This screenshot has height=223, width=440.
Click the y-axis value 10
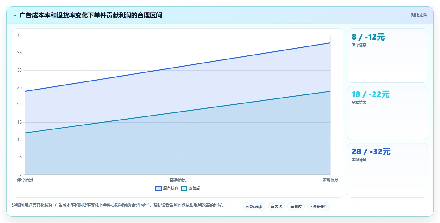[x=20, y=140]
